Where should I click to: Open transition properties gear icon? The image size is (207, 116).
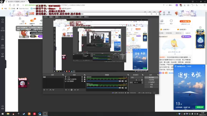point(142,80)
